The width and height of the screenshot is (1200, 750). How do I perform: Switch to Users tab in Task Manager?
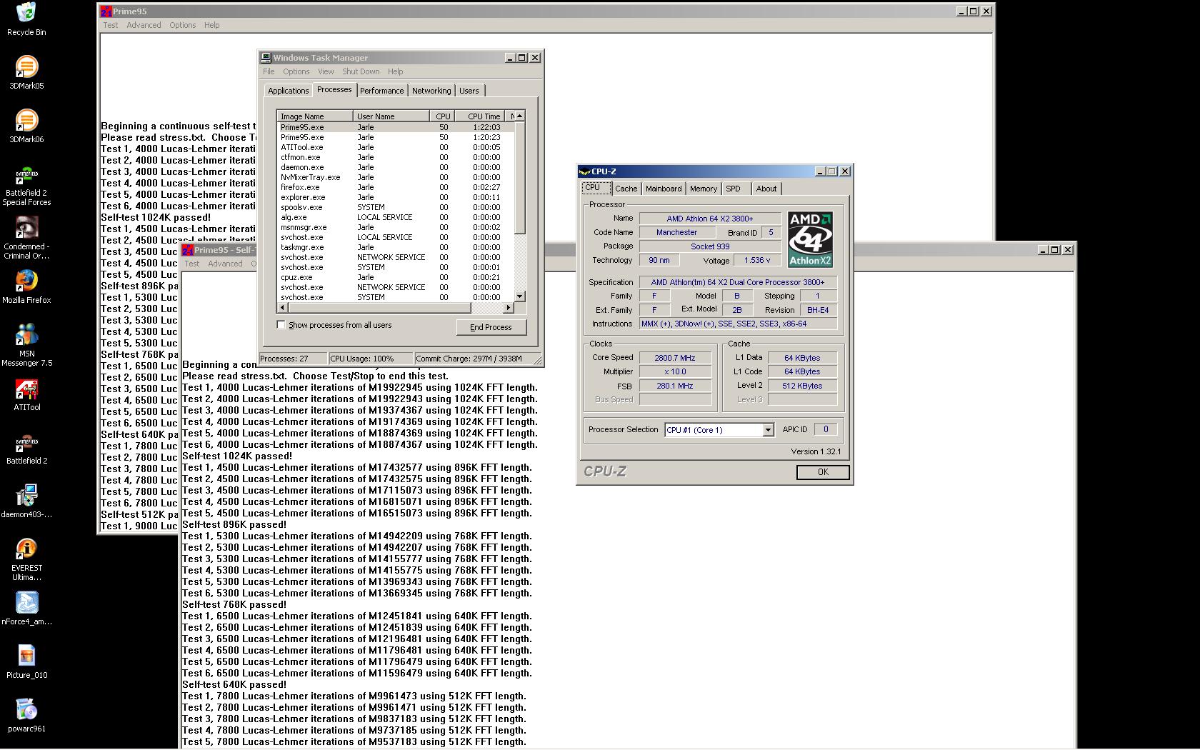point(469,91)
